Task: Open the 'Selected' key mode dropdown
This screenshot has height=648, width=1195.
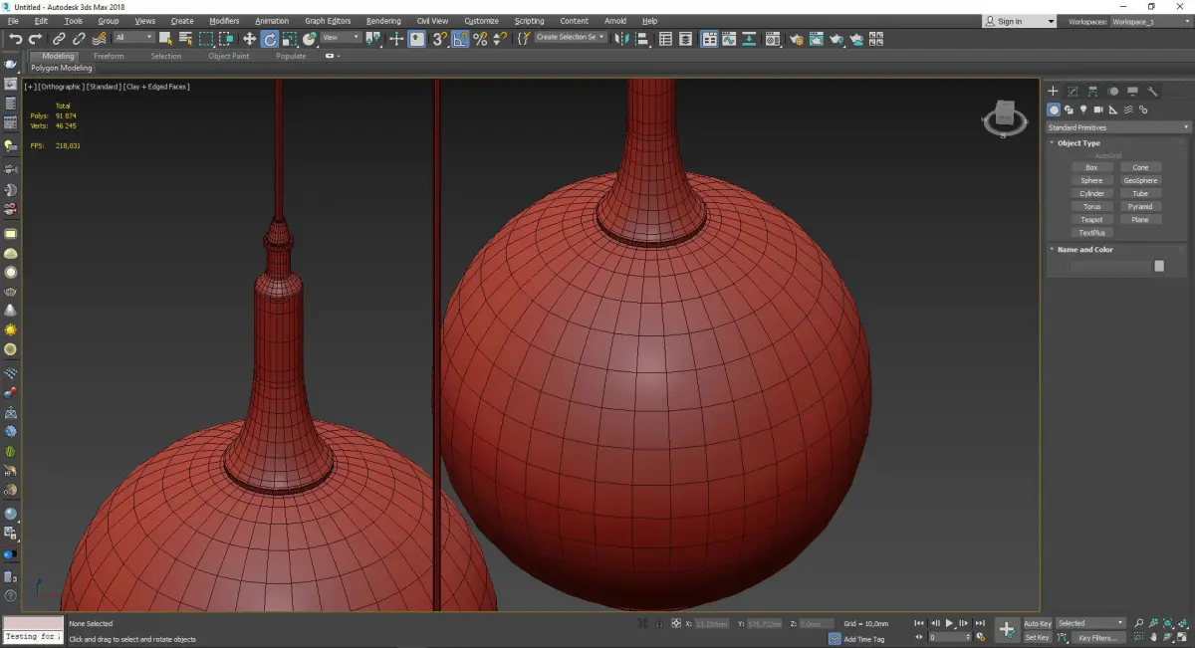Action: 1090,623
